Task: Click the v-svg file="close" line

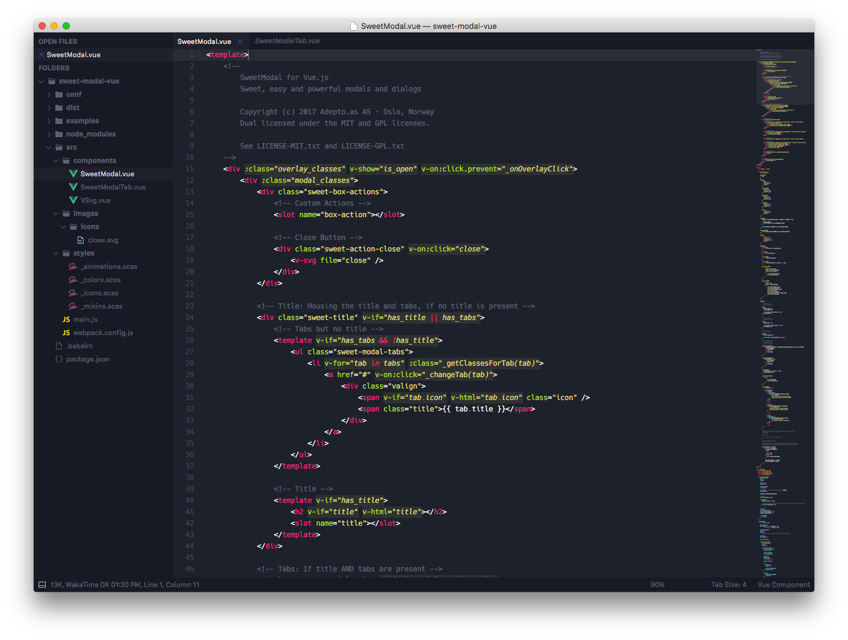Action: [x=337, y=260]
